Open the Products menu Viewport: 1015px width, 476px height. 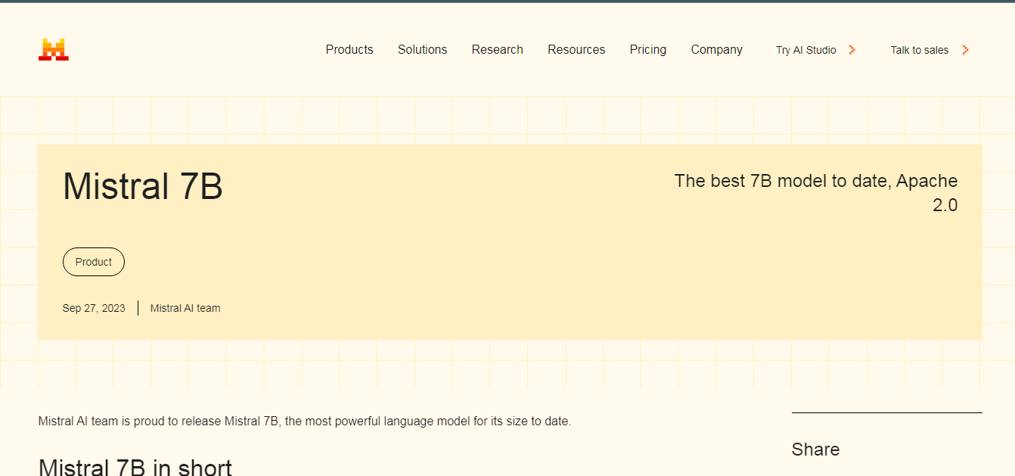(x=349, y=50)
